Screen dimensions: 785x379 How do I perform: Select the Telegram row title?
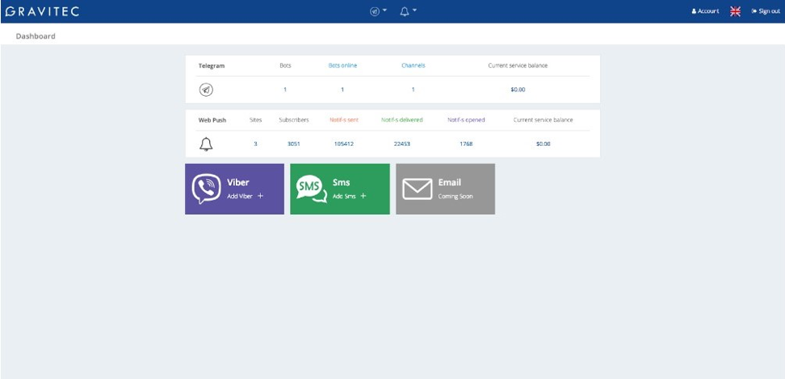(x=212, y=65)
